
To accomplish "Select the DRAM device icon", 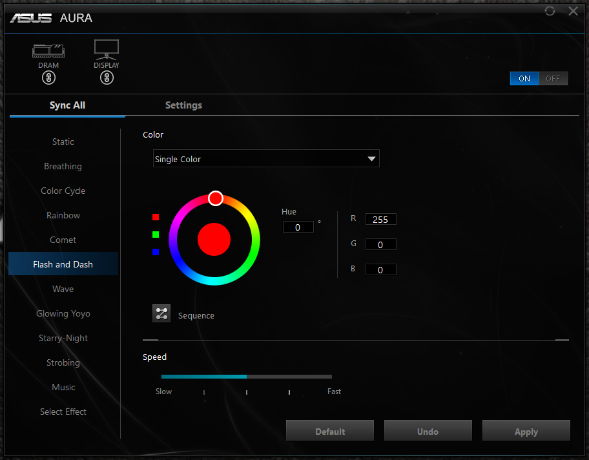I will [x=48, y=51].
